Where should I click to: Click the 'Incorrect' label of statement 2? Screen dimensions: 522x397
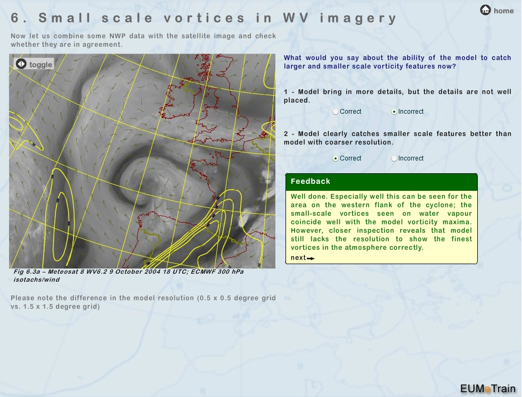coord(411,158)
